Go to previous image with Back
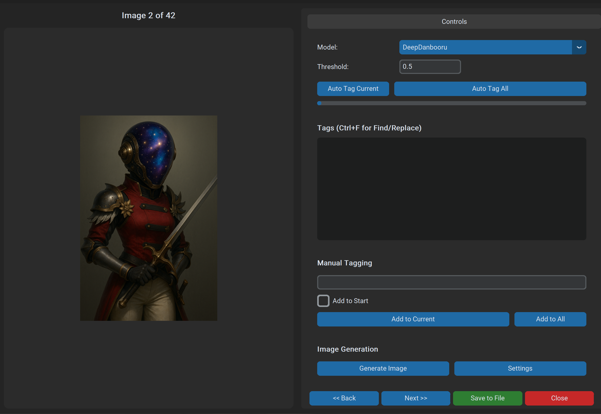Screen dimensions: 601x414 [x=344, y=398]
